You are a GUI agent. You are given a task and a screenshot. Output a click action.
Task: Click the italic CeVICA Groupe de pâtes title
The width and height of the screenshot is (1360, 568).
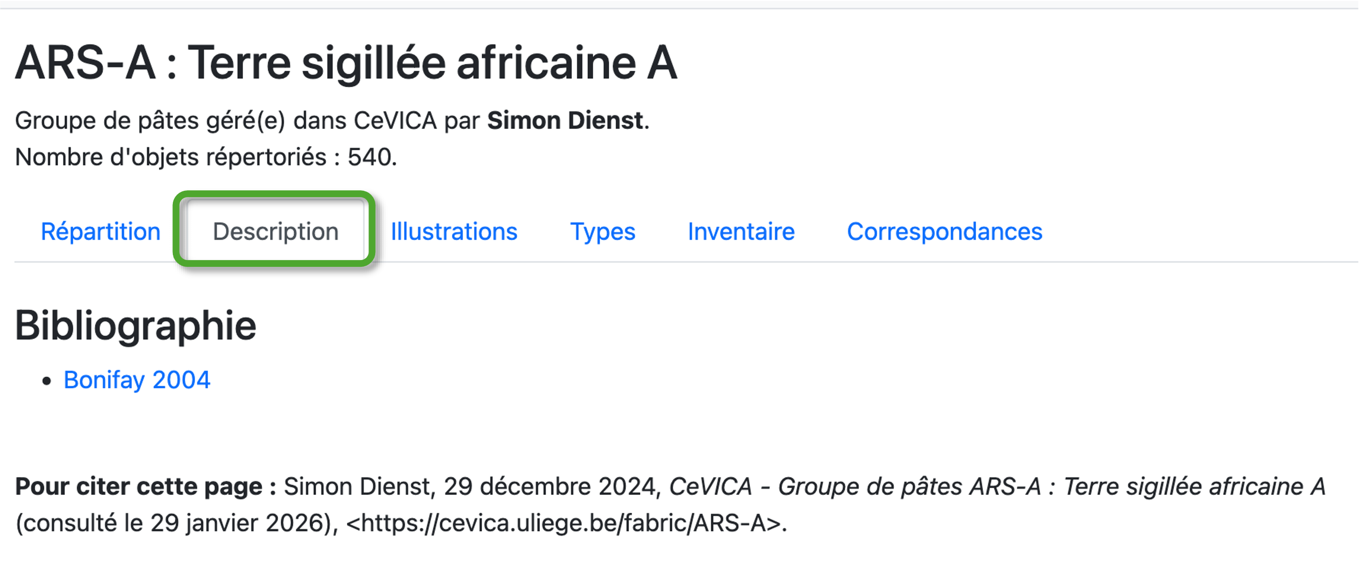(997, 487)
